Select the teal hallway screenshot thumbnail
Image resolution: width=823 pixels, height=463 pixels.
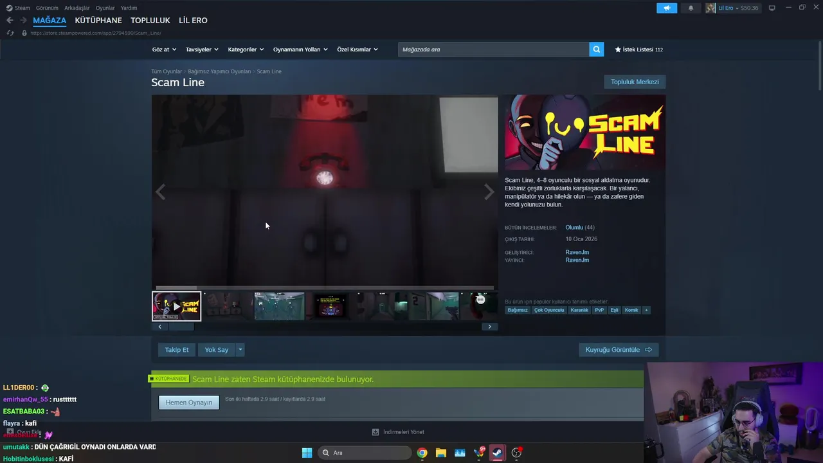tap(280, 306)
